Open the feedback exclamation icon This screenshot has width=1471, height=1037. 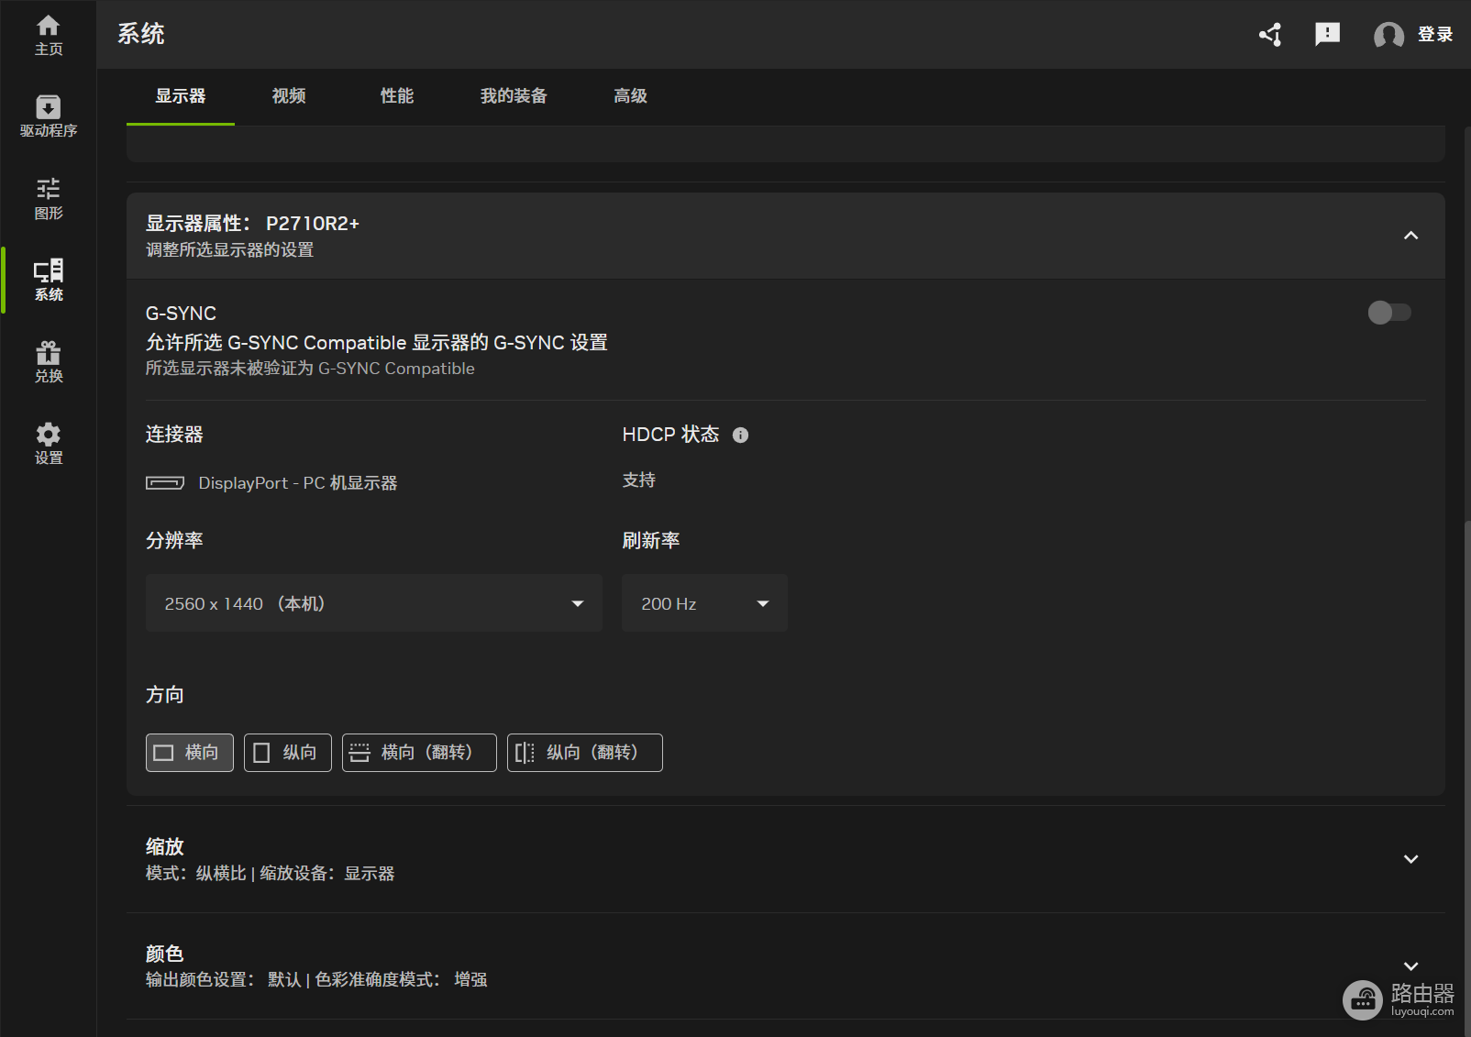(1327, 35)
